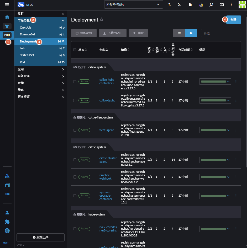Click the 删除 delete button
This screenshot has height=248, width=247.
point(138,33)
